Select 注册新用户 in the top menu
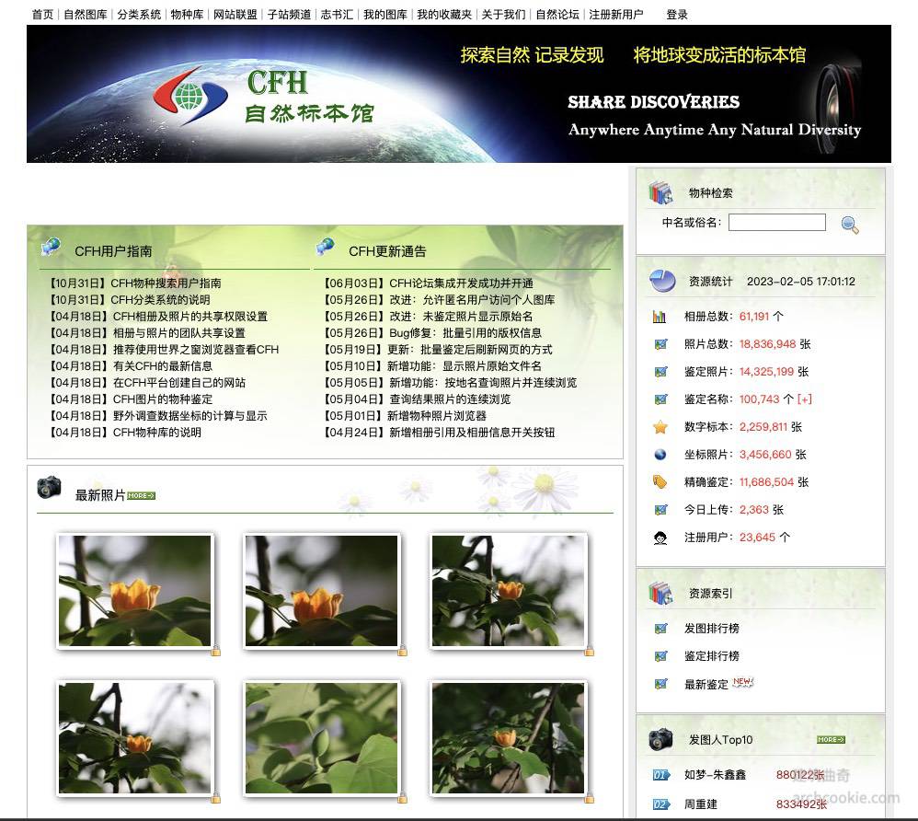Image resolution: width=918 pixels, height=821 pixels. tap(615, 15)
